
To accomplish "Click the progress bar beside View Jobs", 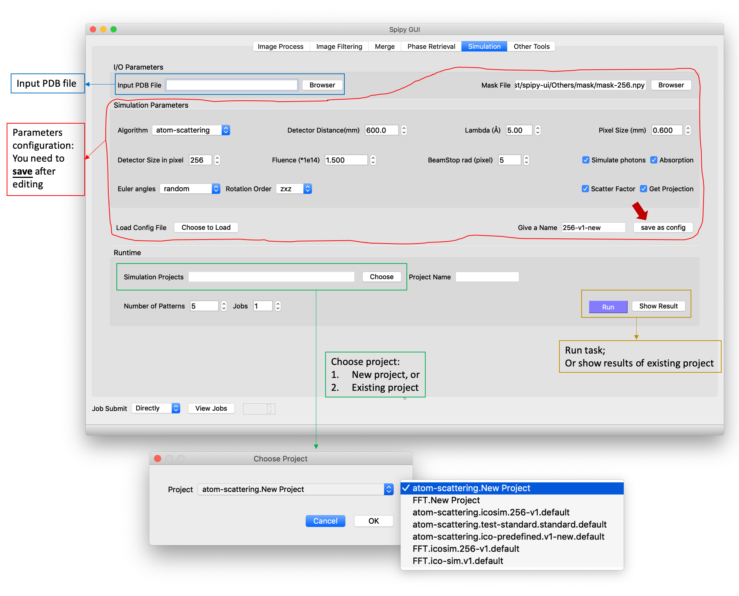I will [x=259, y=408].
